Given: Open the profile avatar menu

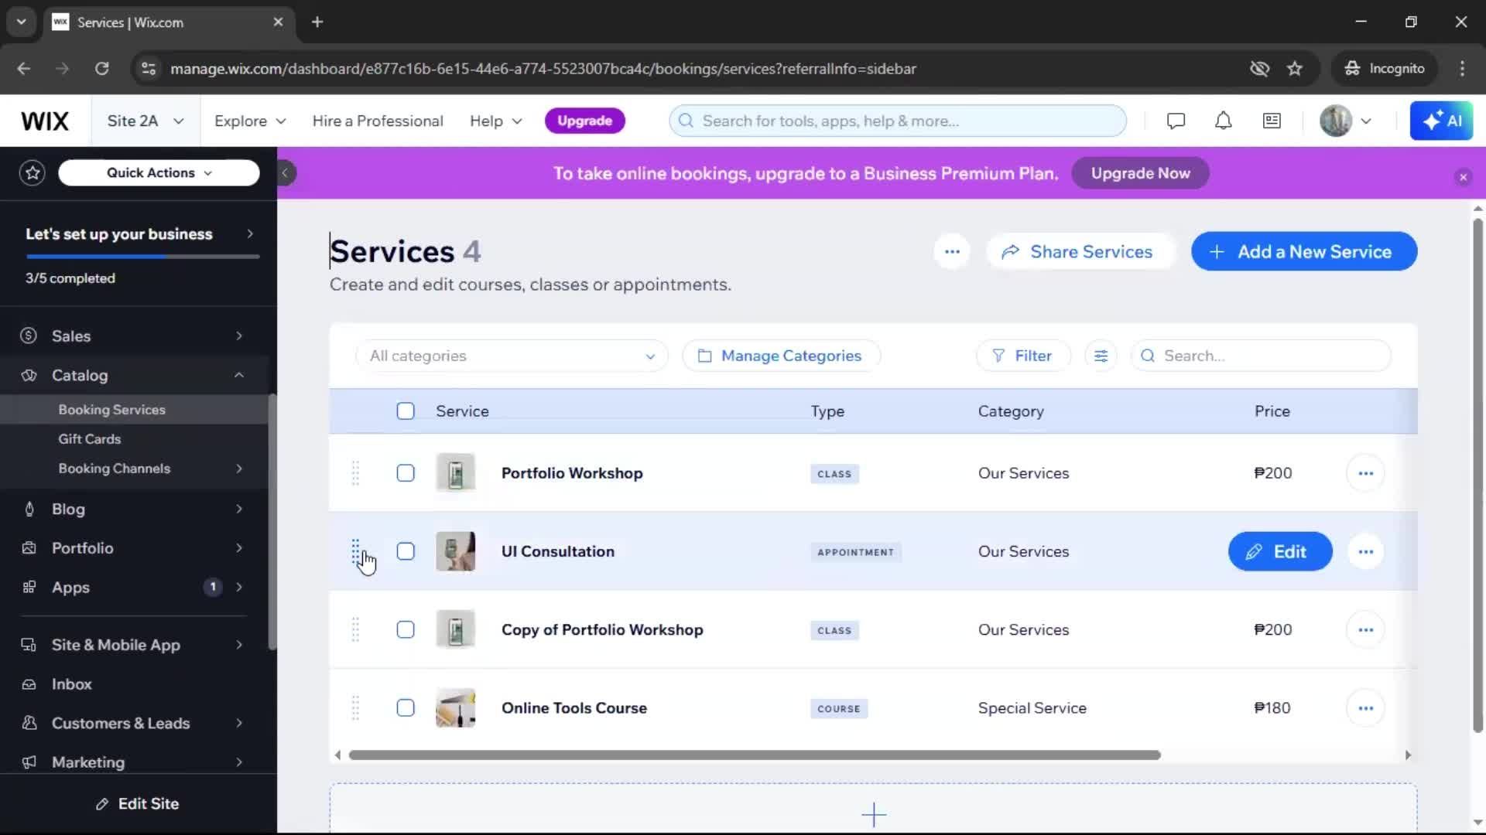Looking at the screenshot, I should pyautogui.click(x=1346, y=121).
